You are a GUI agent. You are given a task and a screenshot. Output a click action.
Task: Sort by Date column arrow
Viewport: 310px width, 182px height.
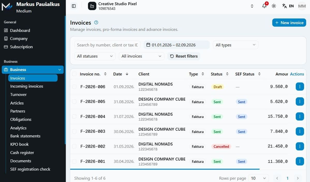point(127,74)
